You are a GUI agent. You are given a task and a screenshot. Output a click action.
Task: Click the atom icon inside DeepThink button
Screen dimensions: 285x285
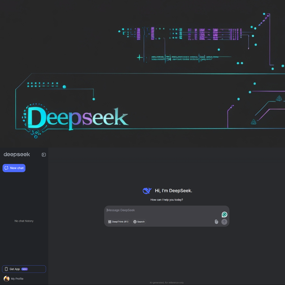pos(110,222)
